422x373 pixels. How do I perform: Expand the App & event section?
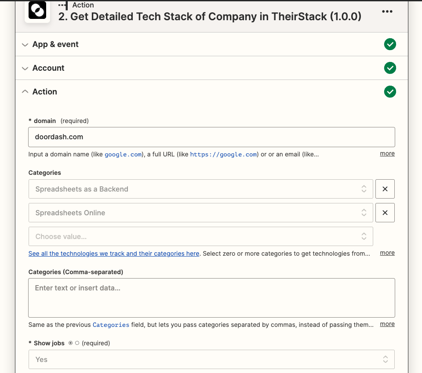(x=55, y=44)
